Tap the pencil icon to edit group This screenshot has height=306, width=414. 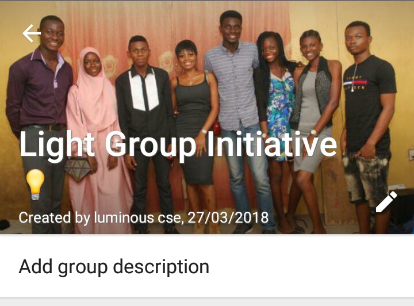tap(386, 202)
